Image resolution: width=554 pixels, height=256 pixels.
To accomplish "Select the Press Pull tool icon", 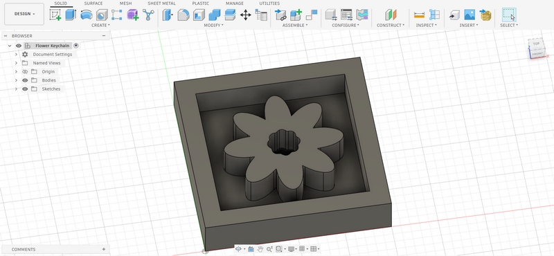I will click(168, 15).
